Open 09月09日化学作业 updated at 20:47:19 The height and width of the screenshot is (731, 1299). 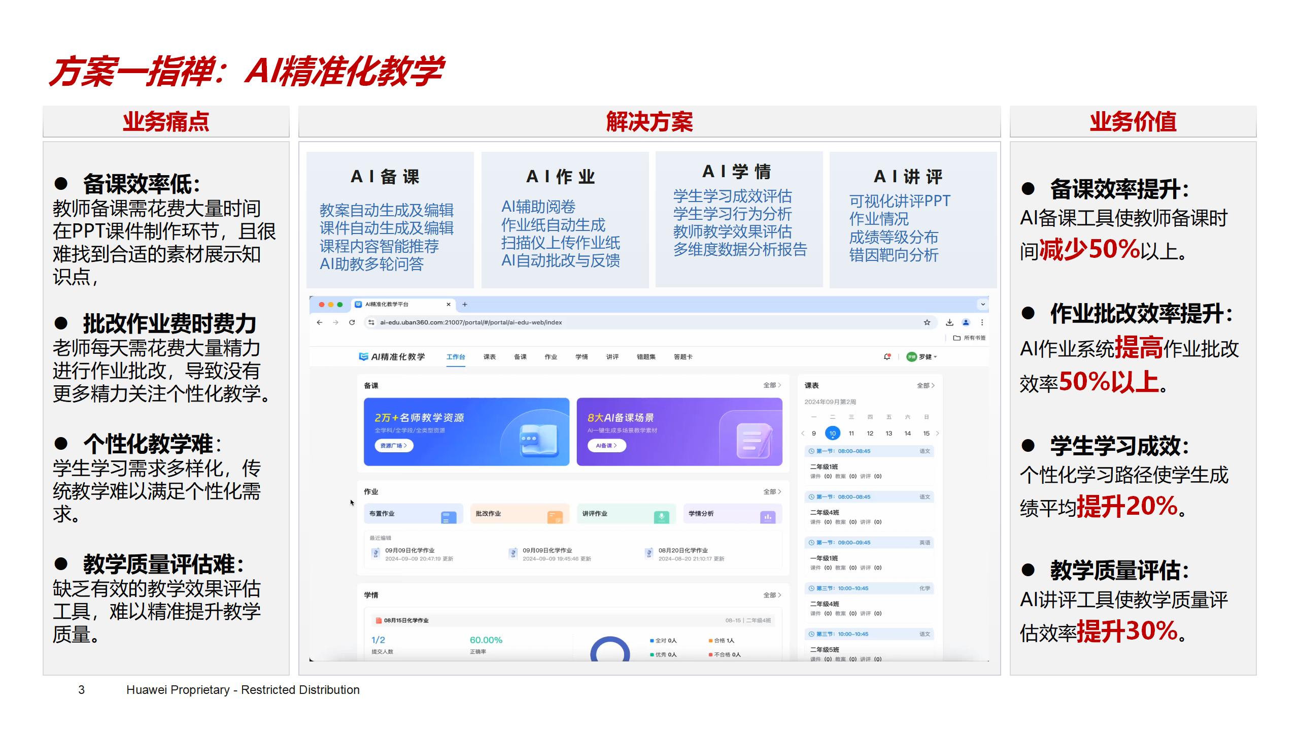coord(413,554)
